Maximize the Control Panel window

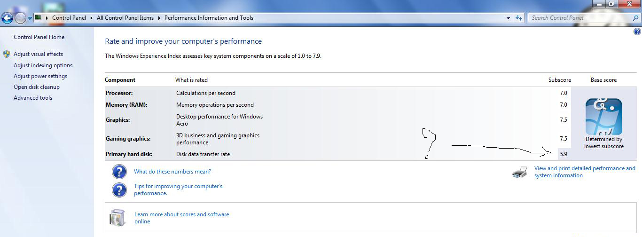click(x=611, y=4)
